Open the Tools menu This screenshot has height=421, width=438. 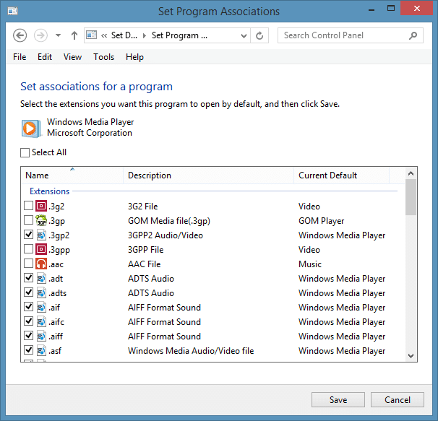(x=103, y=57)
